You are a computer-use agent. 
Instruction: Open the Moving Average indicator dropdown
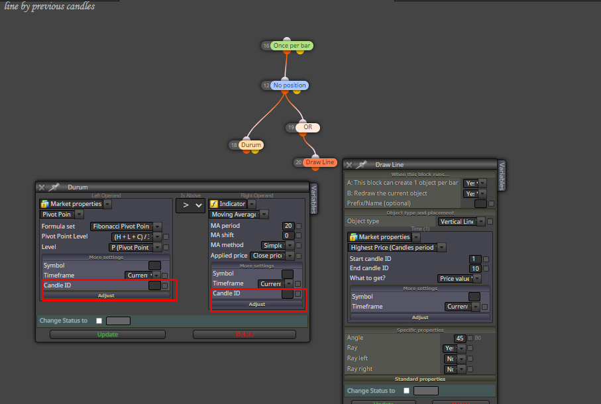click(x=264, y=215)
